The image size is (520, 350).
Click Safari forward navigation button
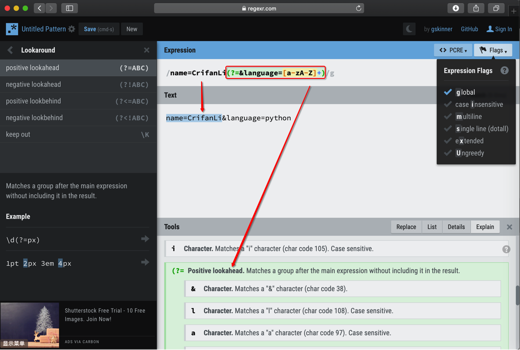coord(51,8)
